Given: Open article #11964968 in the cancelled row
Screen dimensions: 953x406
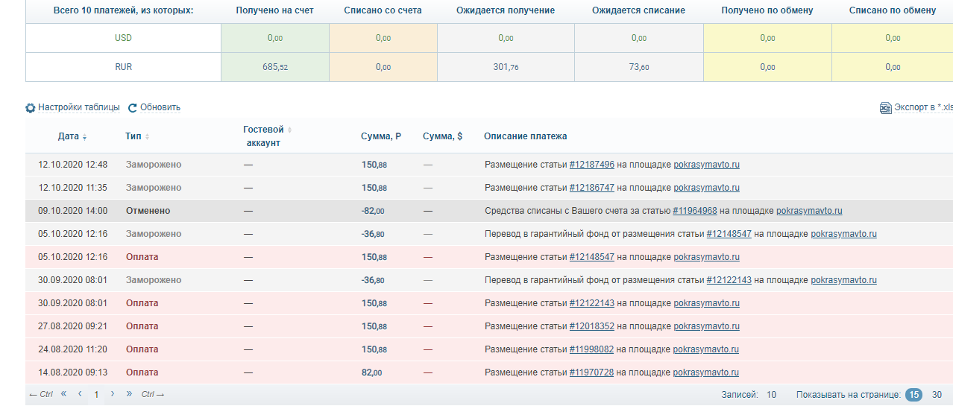Looking at the screenshot, I should 694,211.
